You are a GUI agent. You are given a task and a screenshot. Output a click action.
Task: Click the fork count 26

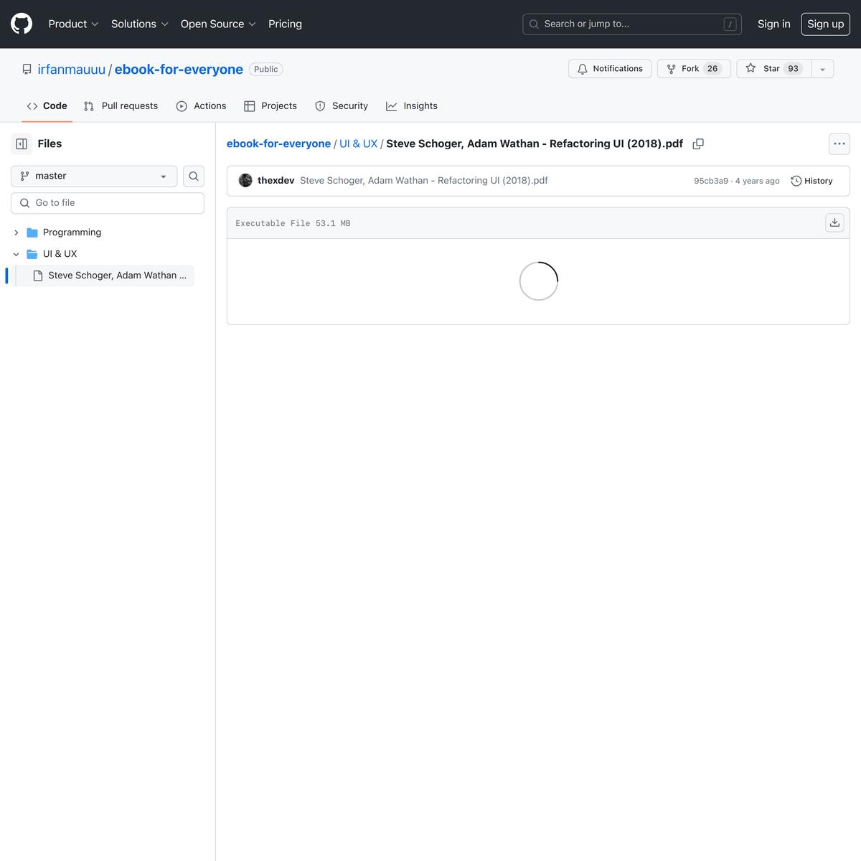pos(712,69)
